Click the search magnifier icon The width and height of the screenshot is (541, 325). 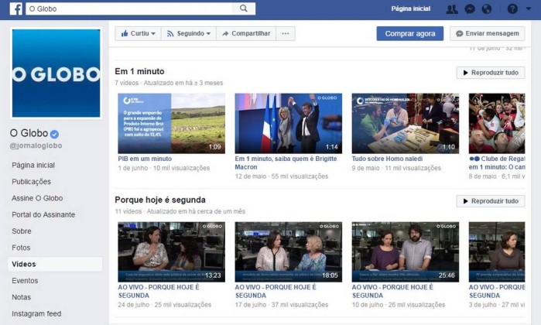pos(244,9)
